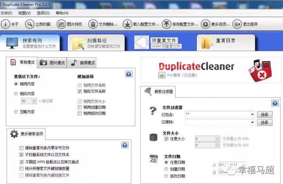Open the 视图(V) menu
This screenshot has width=283, height=184.
pos(25,13)
